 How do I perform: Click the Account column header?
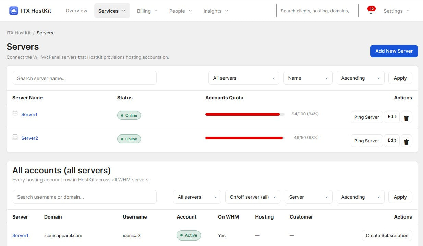click(186, 217)
